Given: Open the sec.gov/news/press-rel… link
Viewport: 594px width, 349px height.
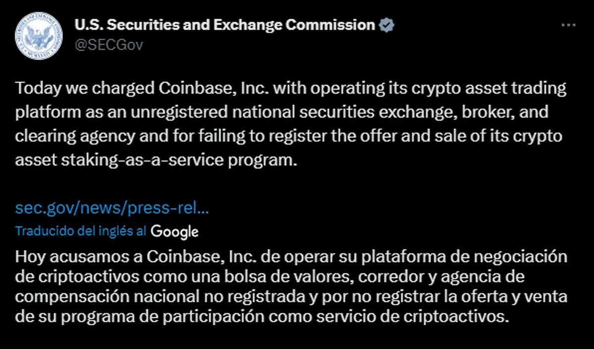Looking at the screenshot, I should (x=112, y=207).
